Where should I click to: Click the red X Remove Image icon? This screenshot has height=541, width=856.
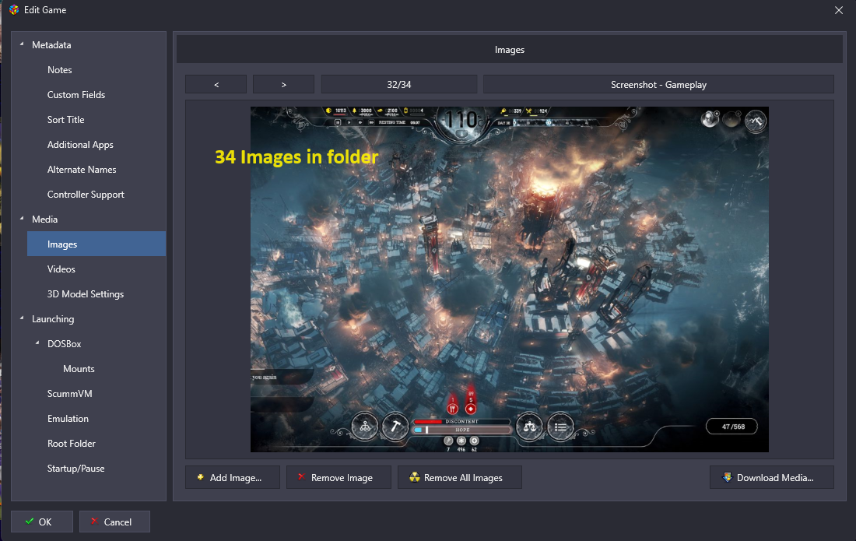(301, 476)
